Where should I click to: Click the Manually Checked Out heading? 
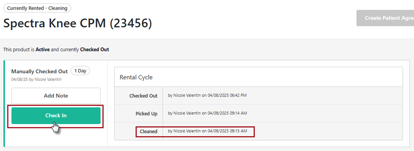[39, 71]
